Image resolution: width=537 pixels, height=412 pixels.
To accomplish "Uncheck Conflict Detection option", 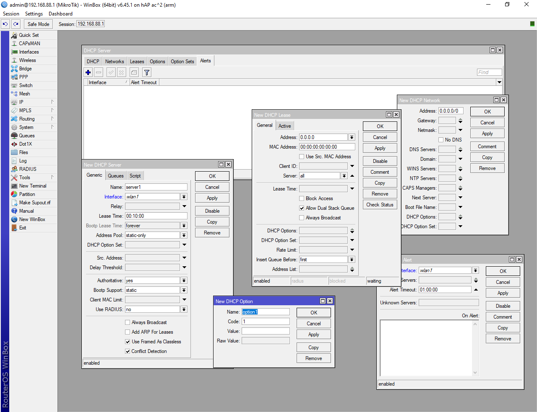I will point(128,351).
